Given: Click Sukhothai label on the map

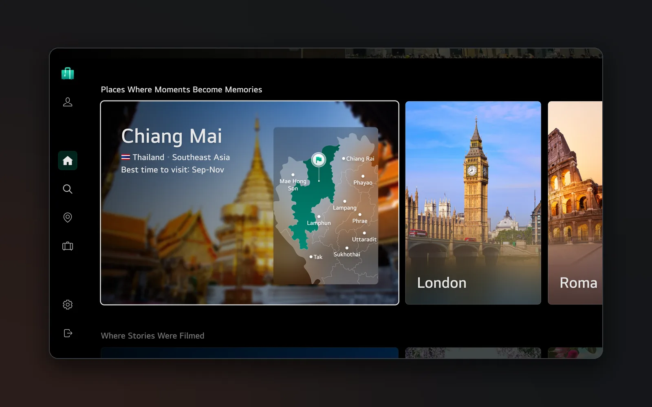Looking at the screenshot, I should pyautogui.click(x=347, y=254).
